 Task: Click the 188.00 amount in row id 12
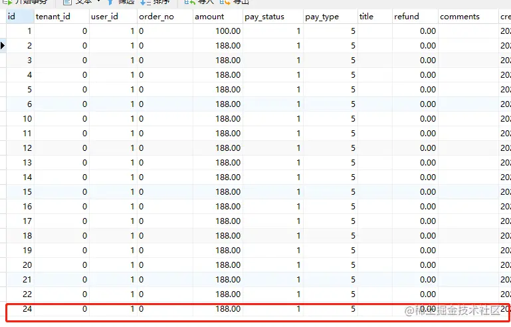click(218, 148)
